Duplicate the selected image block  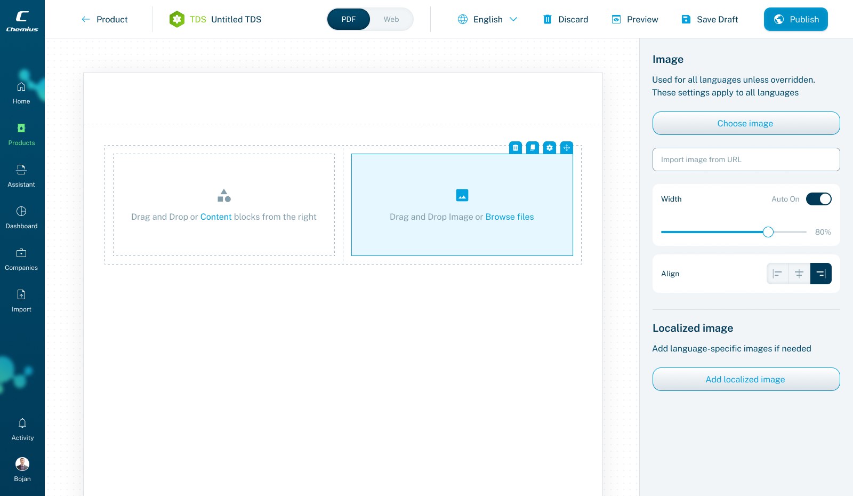(x=533, y=148)
